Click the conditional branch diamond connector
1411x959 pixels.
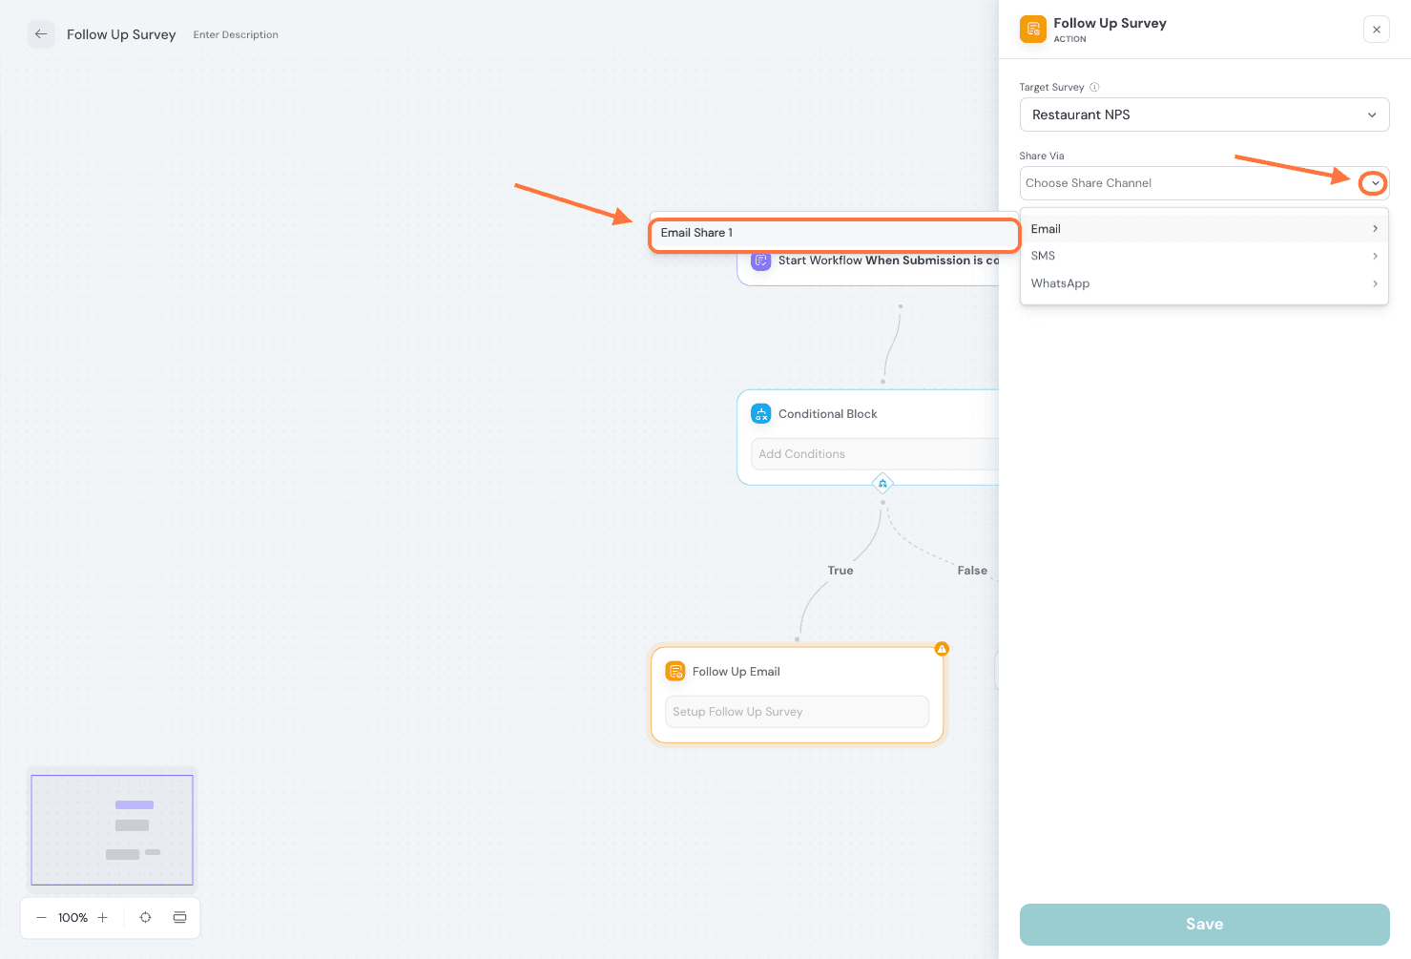click(882, 483)
